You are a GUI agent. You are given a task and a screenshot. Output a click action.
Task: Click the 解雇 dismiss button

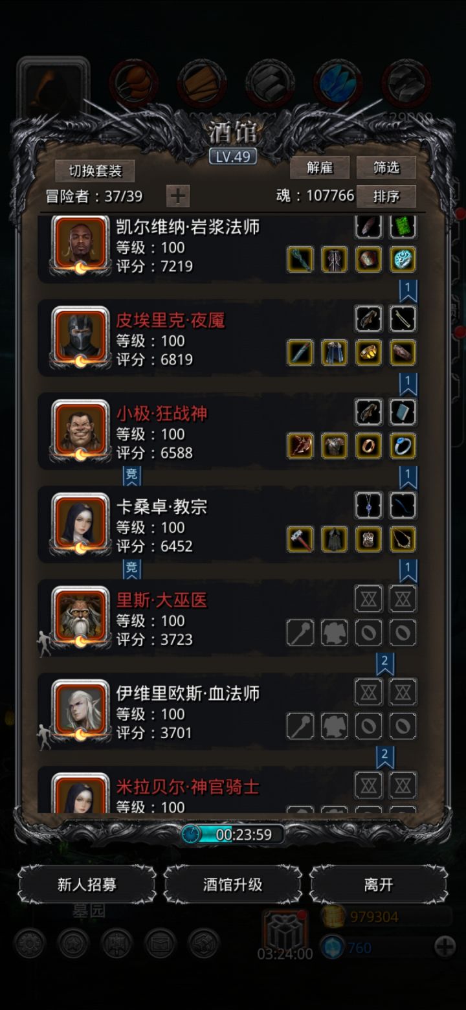320,168
